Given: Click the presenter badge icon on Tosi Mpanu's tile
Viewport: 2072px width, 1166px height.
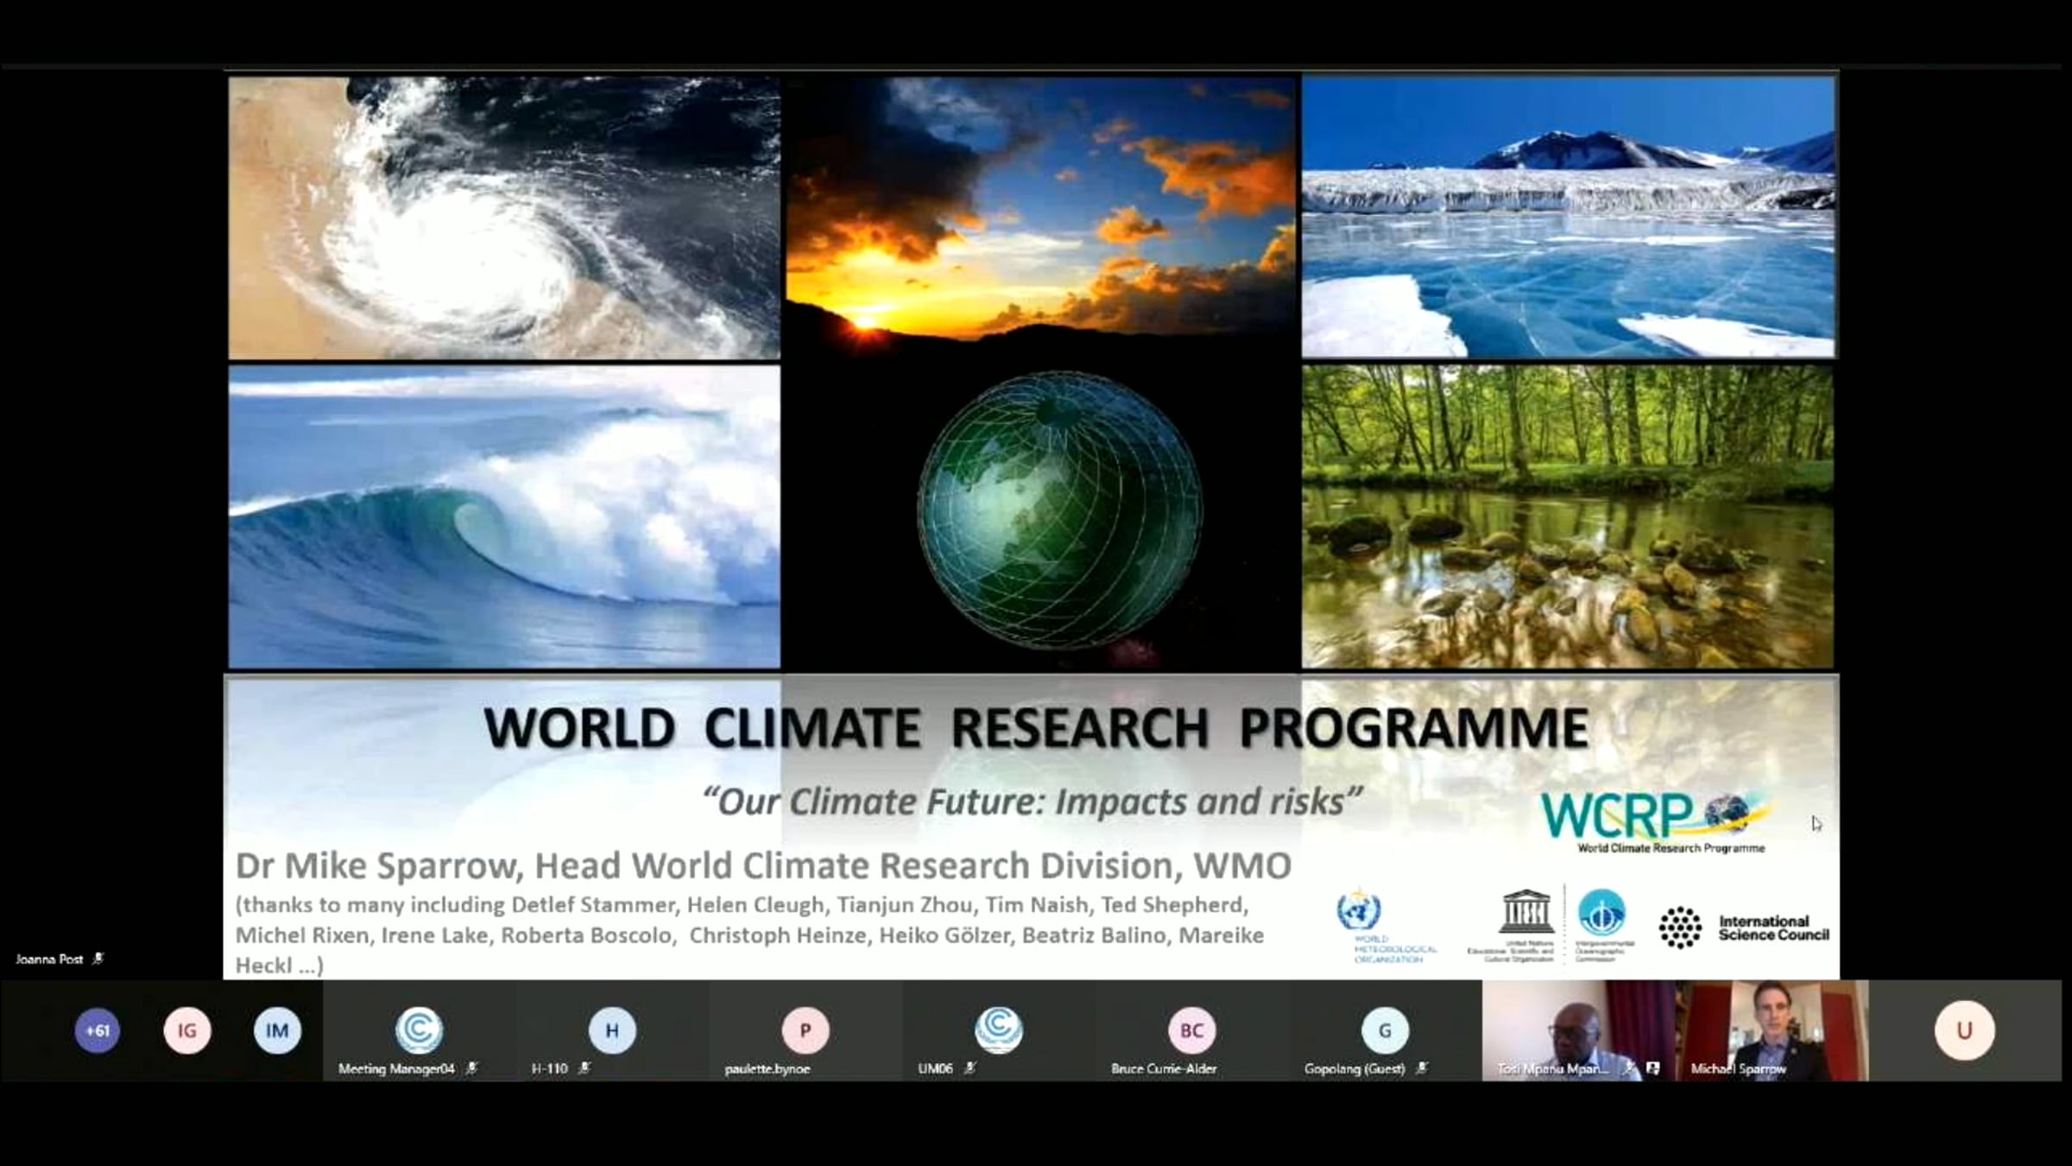Looking at the screenshot, I should click(x=1652, y=1068).
